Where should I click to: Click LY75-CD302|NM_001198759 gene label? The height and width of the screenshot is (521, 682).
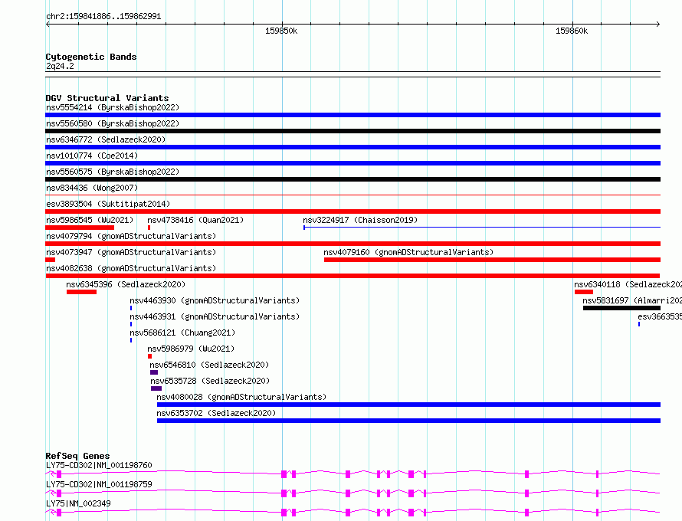point(99,484)
